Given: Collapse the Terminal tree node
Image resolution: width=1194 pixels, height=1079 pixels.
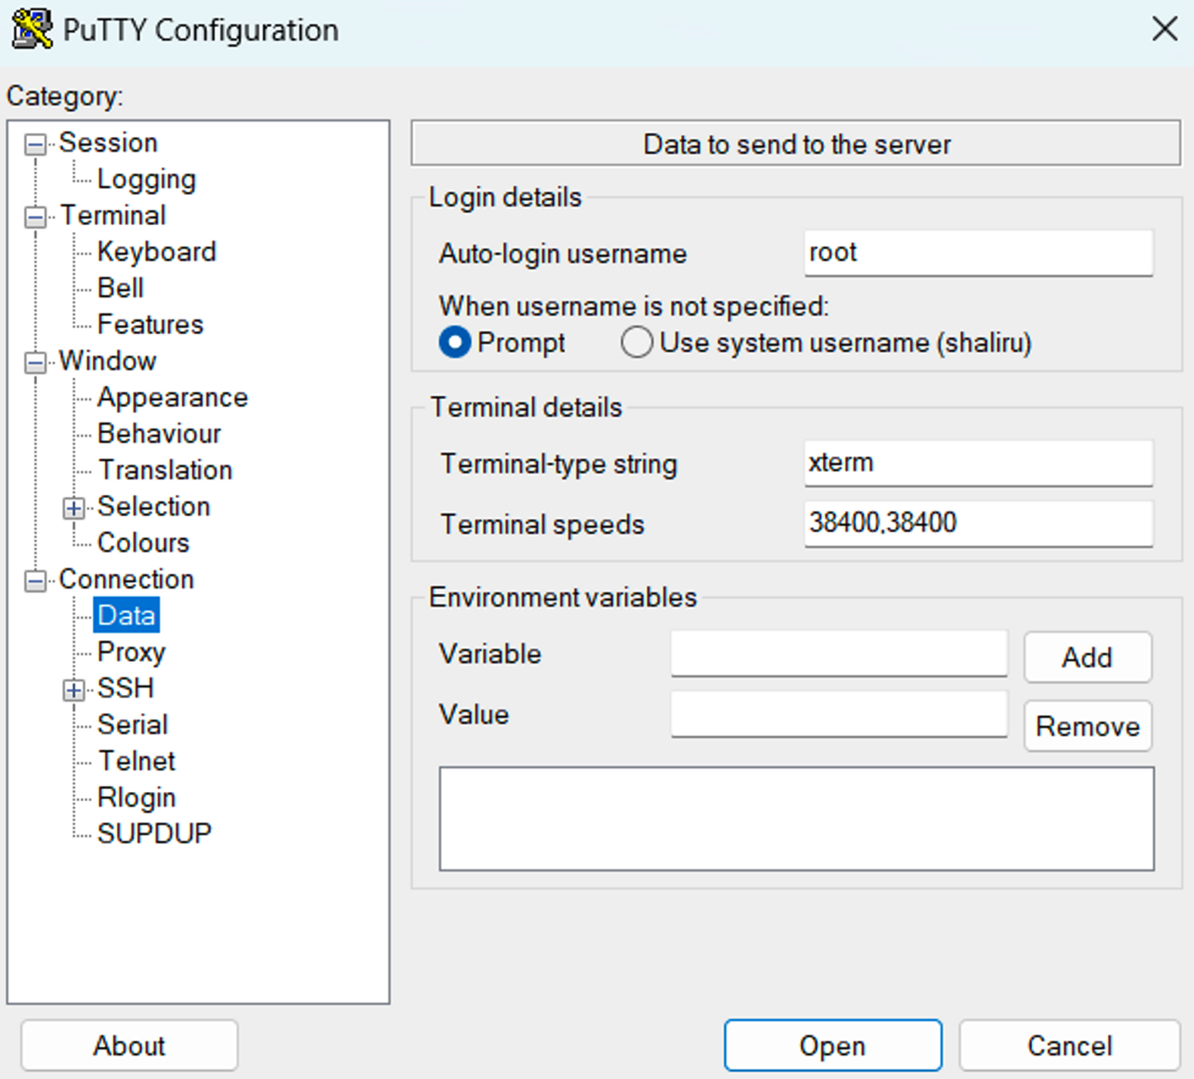Looking at the screenshot, I should click(35, 217).
